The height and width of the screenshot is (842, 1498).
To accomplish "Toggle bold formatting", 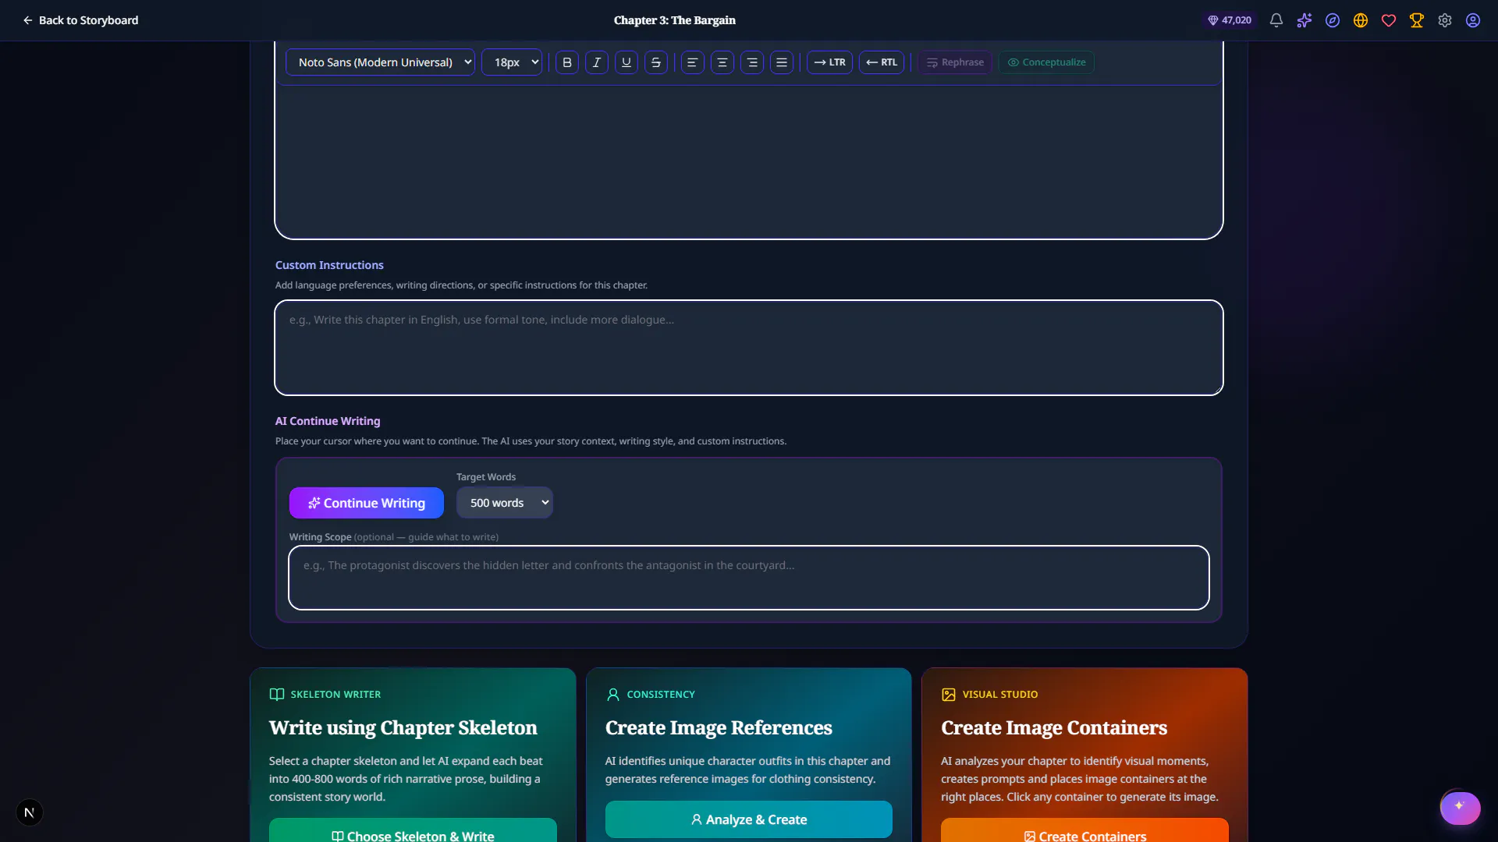I will pyautogui.click(x=567, y=62).
